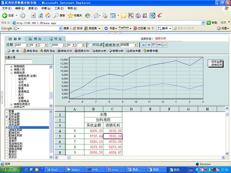Open the 图表形式 折线图 chart type dropdown
The height and width of the screenshot is (173, 231).
click(136, 45)
